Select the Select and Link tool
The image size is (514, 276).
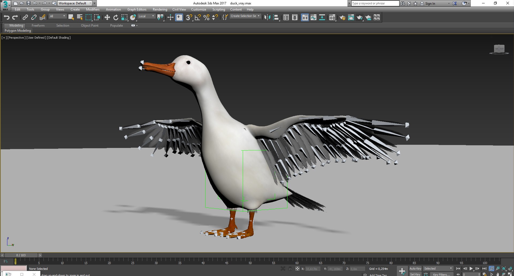coord(25,17)
